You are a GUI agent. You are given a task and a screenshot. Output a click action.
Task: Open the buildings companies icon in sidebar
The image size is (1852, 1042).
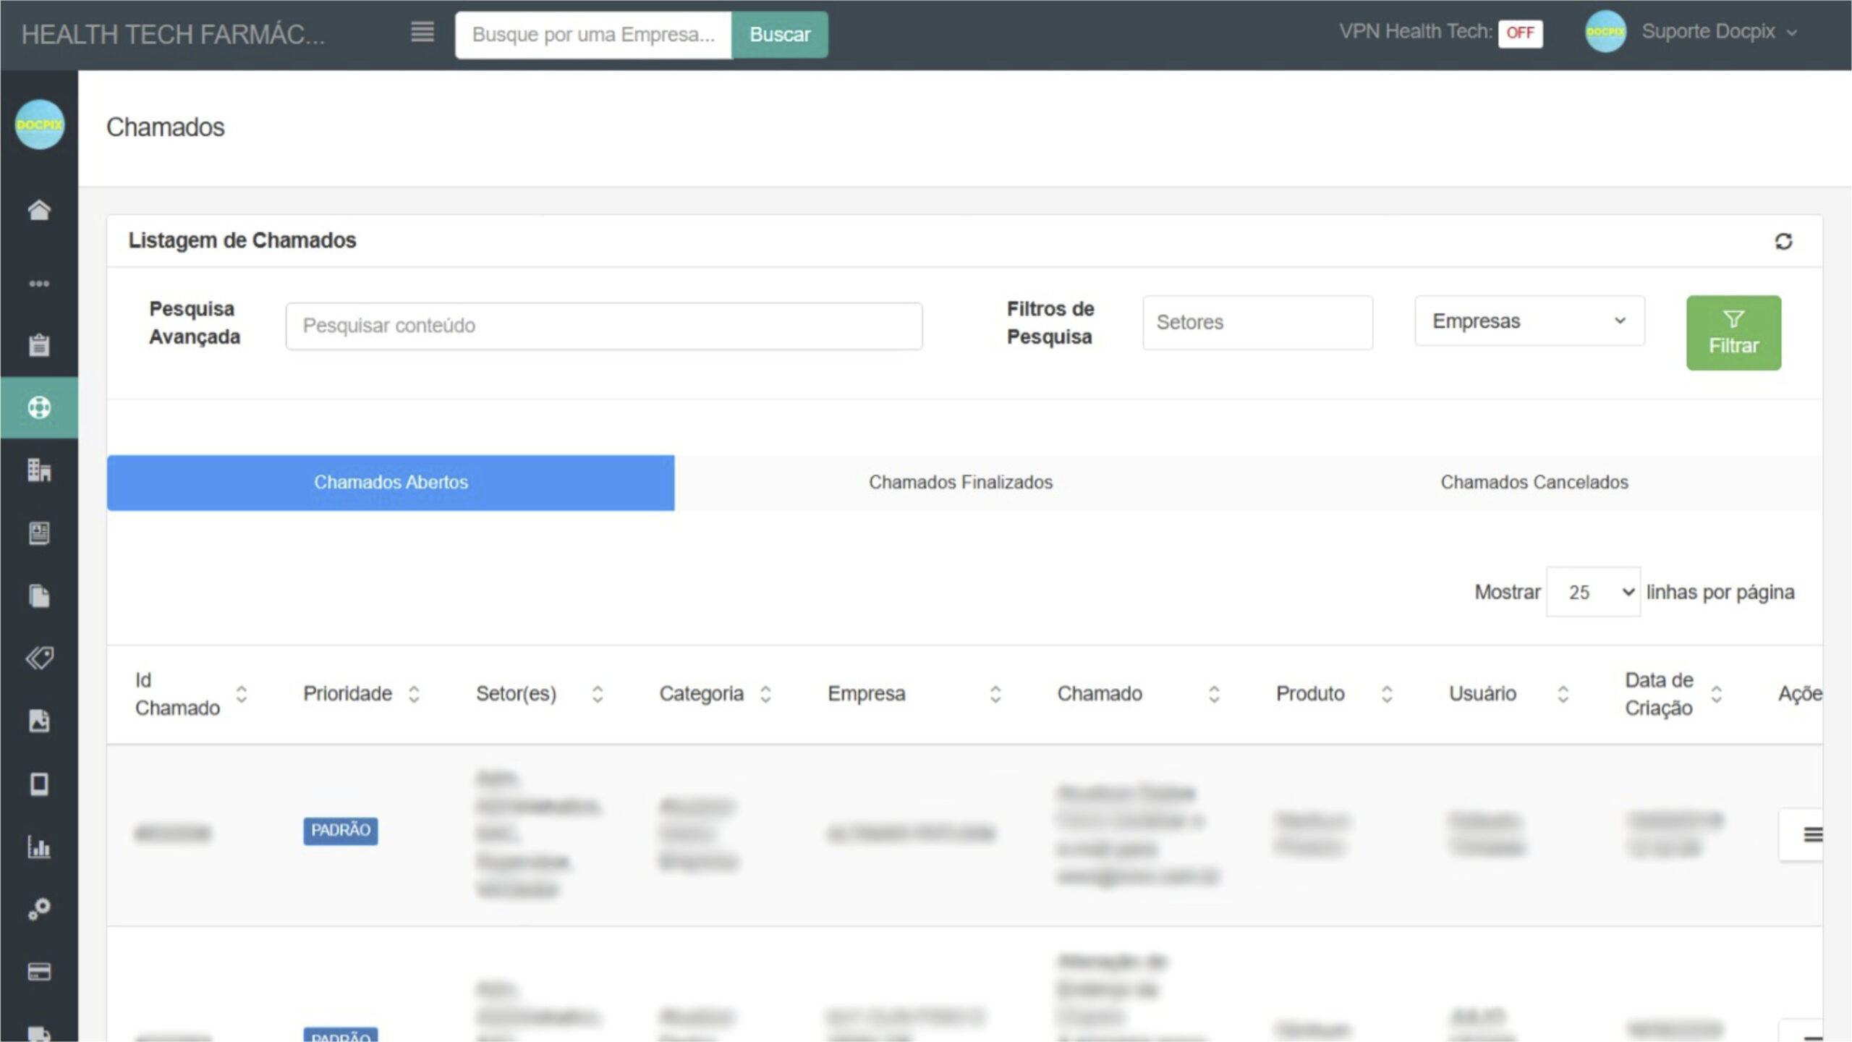coord(39,470)
